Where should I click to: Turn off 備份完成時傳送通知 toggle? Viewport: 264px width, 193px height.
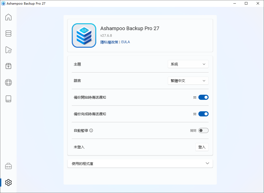203,114
